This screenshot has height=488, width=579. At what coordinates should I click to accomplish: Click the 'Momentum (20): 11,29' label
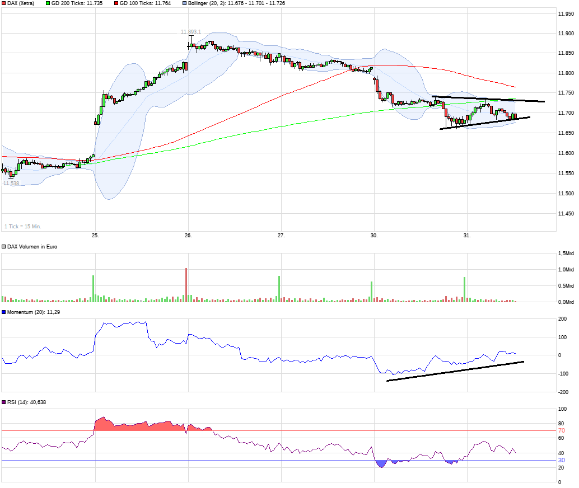tap(34, 312)
